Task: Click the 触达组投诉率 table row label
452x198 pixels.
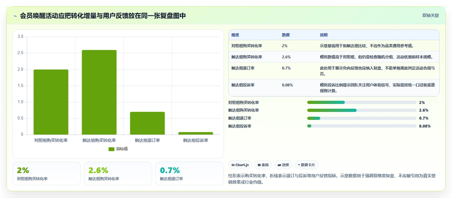Action: [x=243, y=85]
